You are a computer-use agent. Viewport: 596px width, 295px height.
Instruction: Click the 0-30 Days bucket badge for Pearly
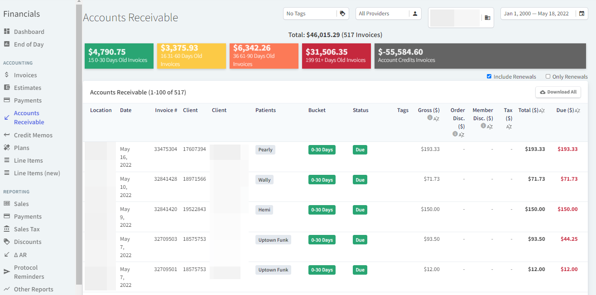tap(322, 150)
